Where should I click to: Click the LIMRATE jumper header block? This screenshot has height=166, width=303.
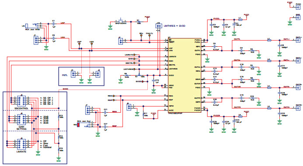[x=21, y=145]
